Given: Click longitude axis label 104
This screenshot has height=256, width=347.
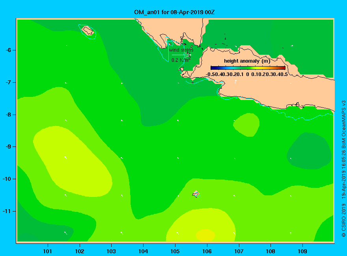Looking at the screenshot, I should point(143,251).
